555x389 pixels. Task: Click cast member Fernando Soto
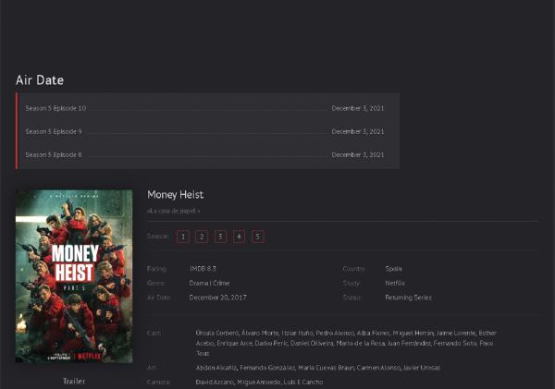(x=455, y=344)
